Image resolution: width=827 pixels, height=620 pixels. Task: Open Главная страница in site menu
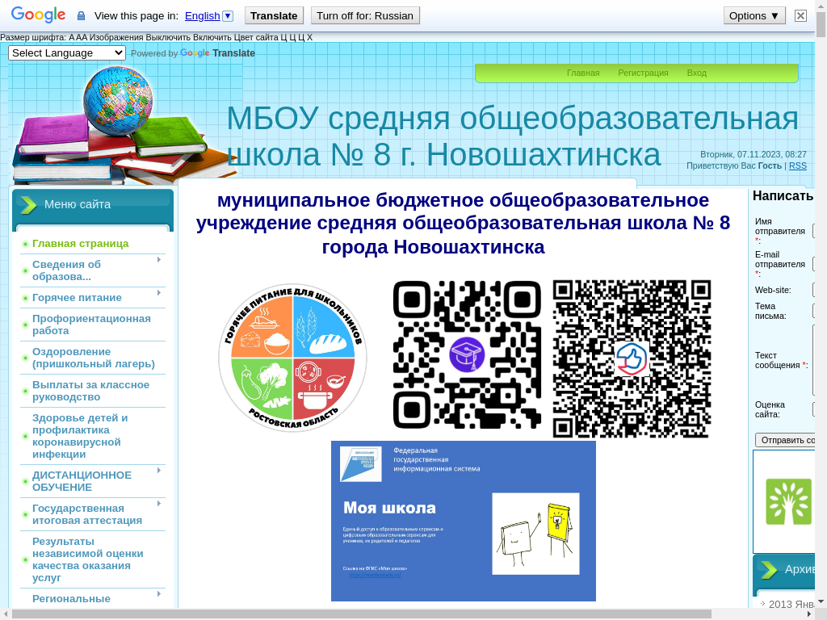click(x=80, y=244)
